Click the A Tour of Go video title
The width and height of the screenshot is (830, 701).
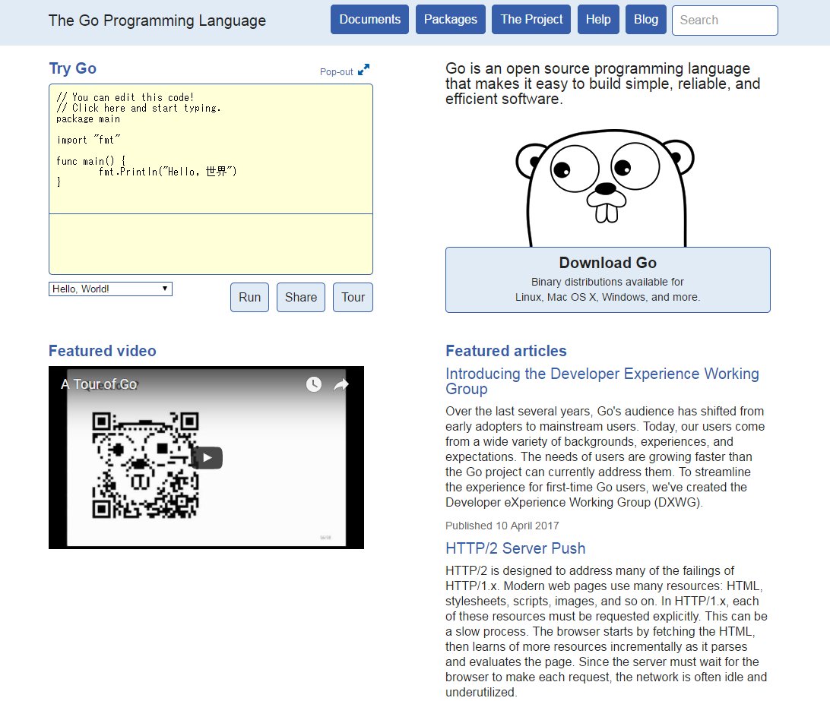coord(99,384)
